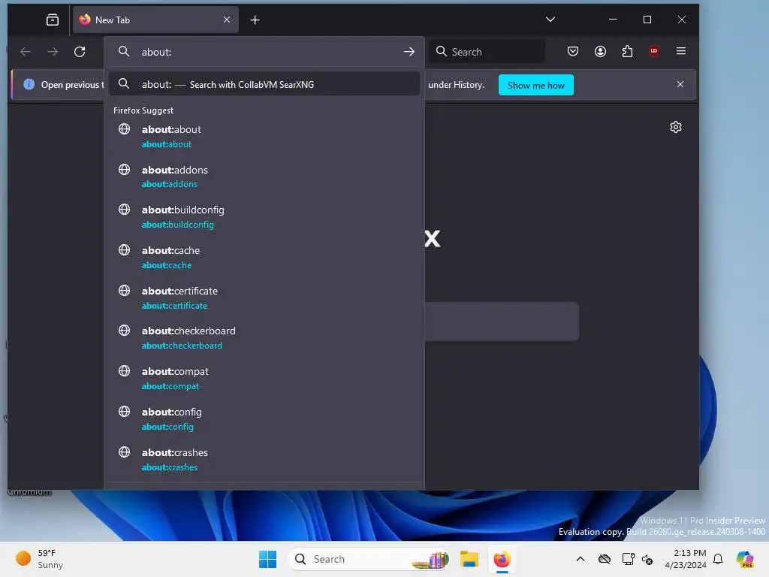Image resolution: width=769 pixels, height=577 pixels.
Task: Open the Copilot Preview icon
Action: pos(745,559)
